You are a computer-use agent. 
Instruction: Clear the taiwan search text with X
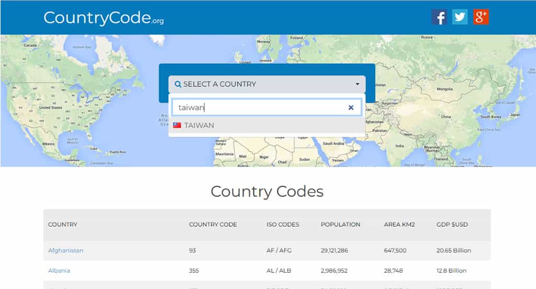tap(351, 107)
